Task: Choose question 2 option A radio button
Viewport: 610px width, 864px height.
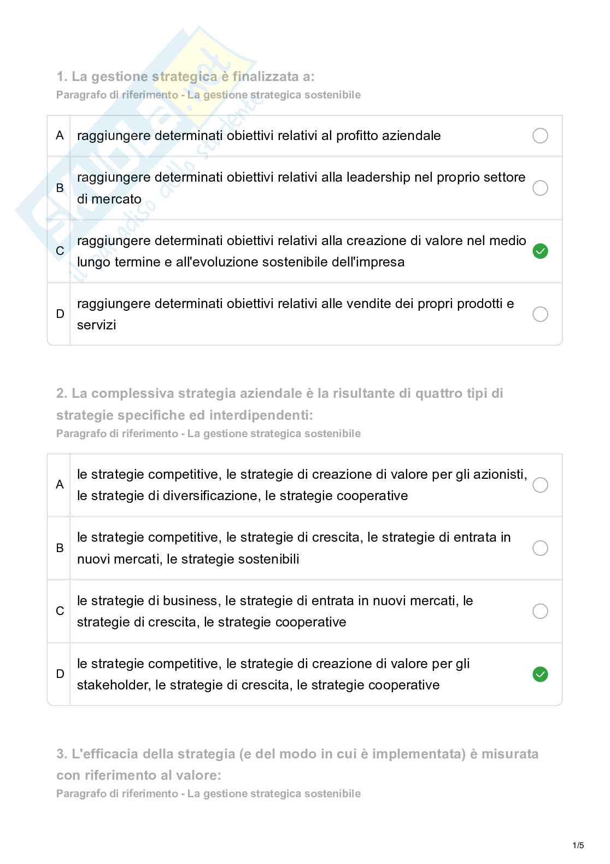Action: click(539, 485)
